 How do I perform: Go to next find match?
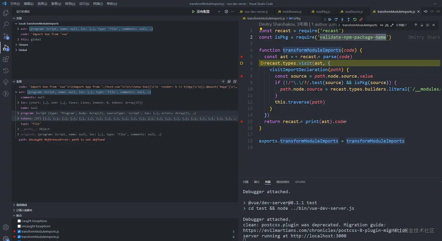[422, 25]
